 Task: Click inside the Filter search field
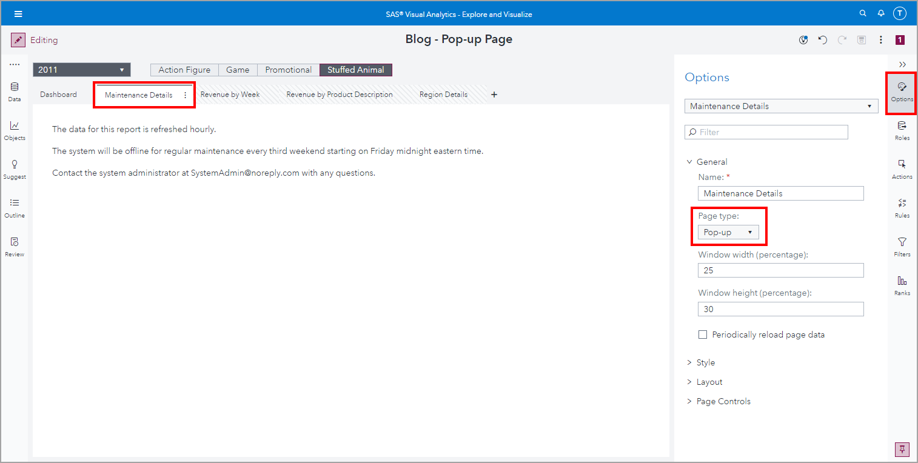(x=766, y=132)
